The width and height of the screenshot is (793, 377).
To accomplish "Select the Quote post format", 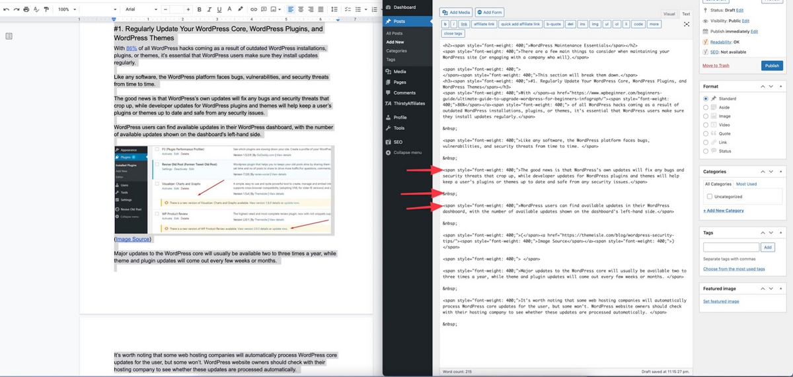I will pos(706,133).
